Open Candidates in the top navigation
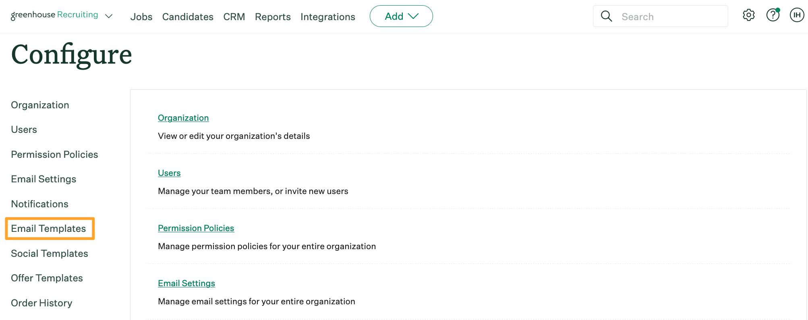This screenshot has height=320, width=808. point(188,17)
